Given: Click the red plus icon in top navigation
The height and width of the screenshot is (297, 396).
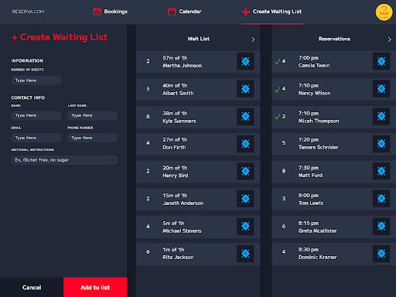Looking at the screenshot, I should pyautogui.click(x=246, y=12).
